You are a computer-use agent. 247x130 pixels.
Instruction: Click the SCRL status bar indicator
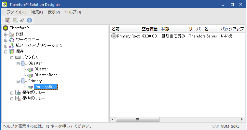tap(235, 126)
